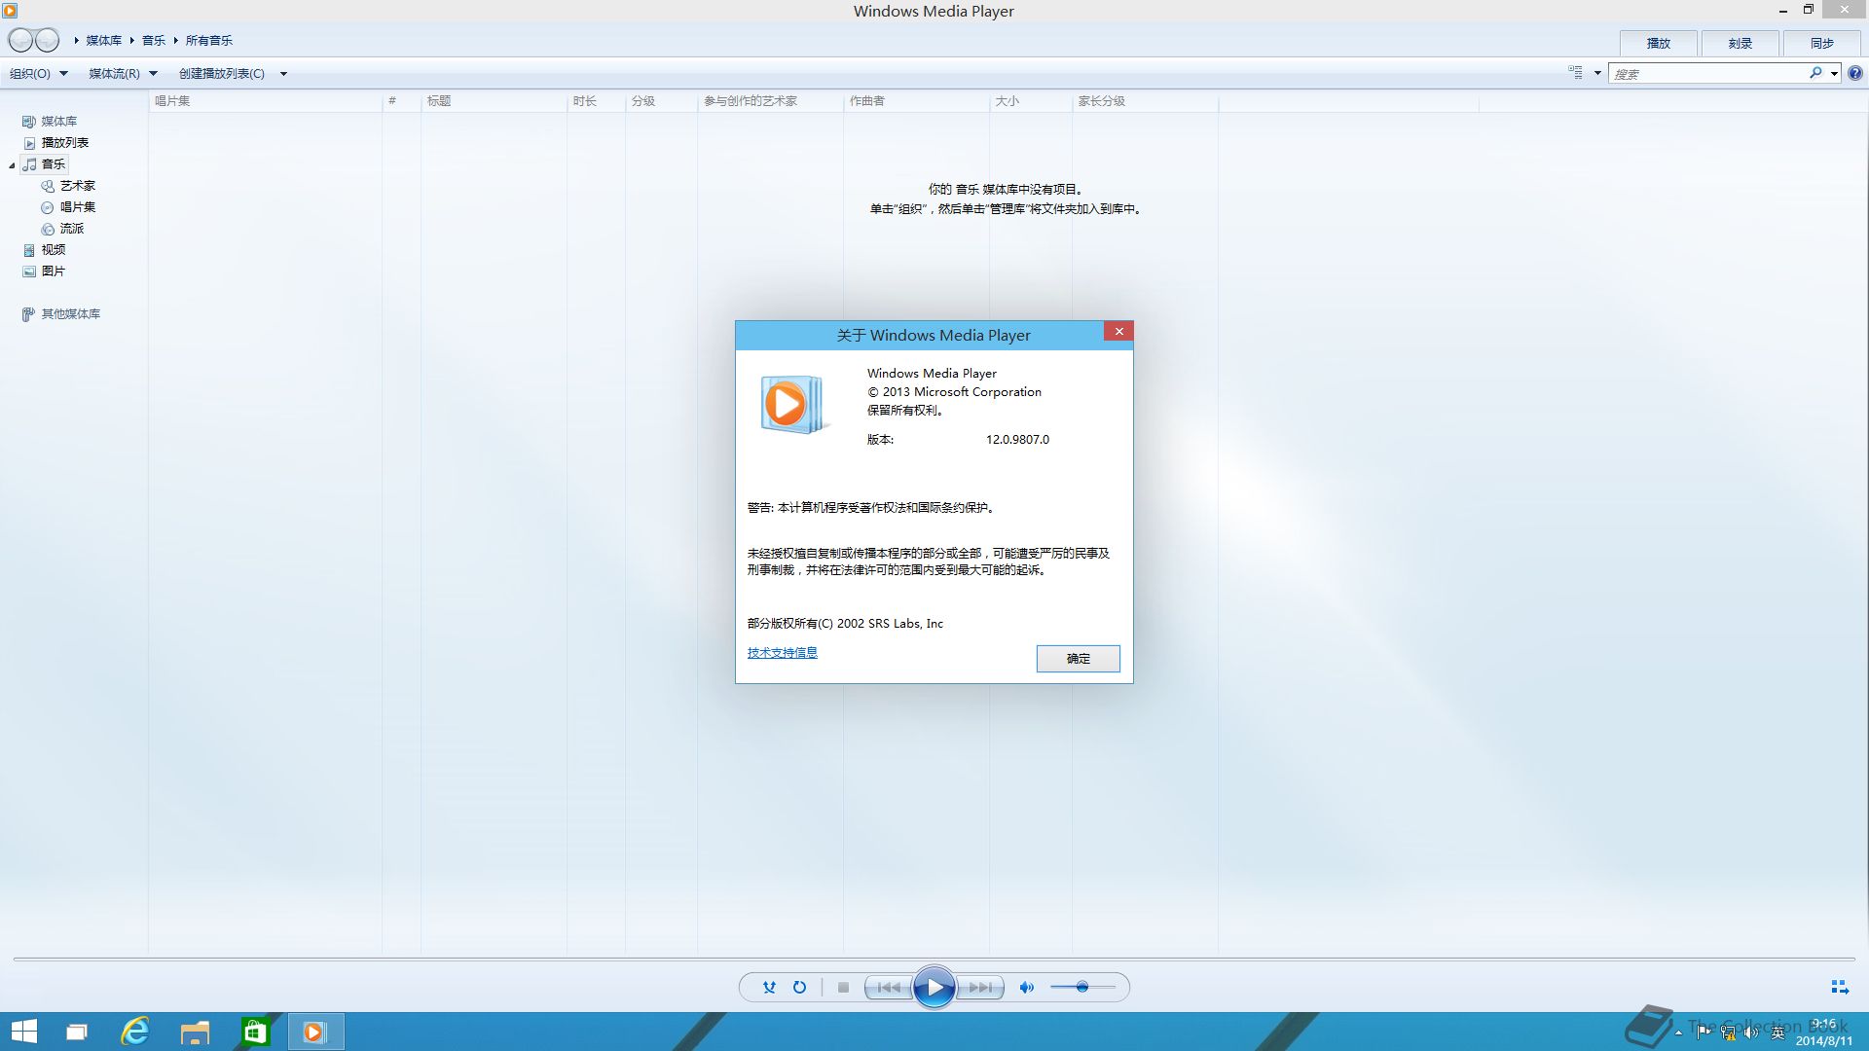
Task: Open File Explorer from the taskbar
Action: [195, 1032]
